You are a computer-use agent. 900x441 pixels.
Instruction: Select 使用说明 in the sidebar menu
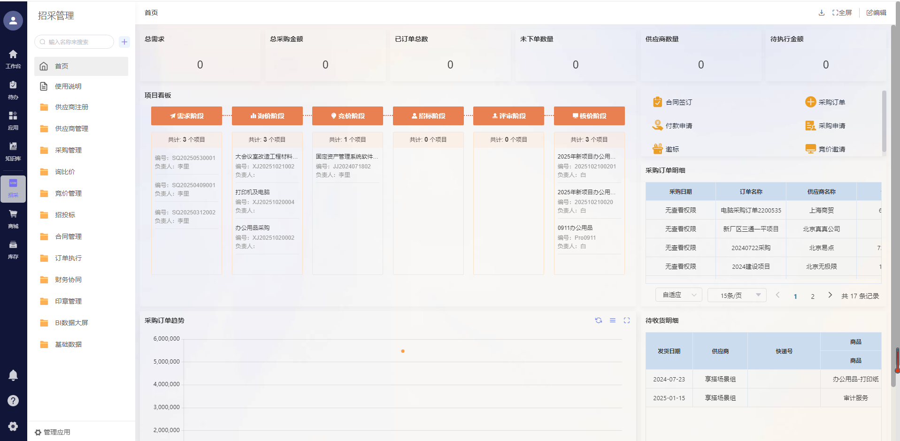pyautogui.click(x=68, y=86)
